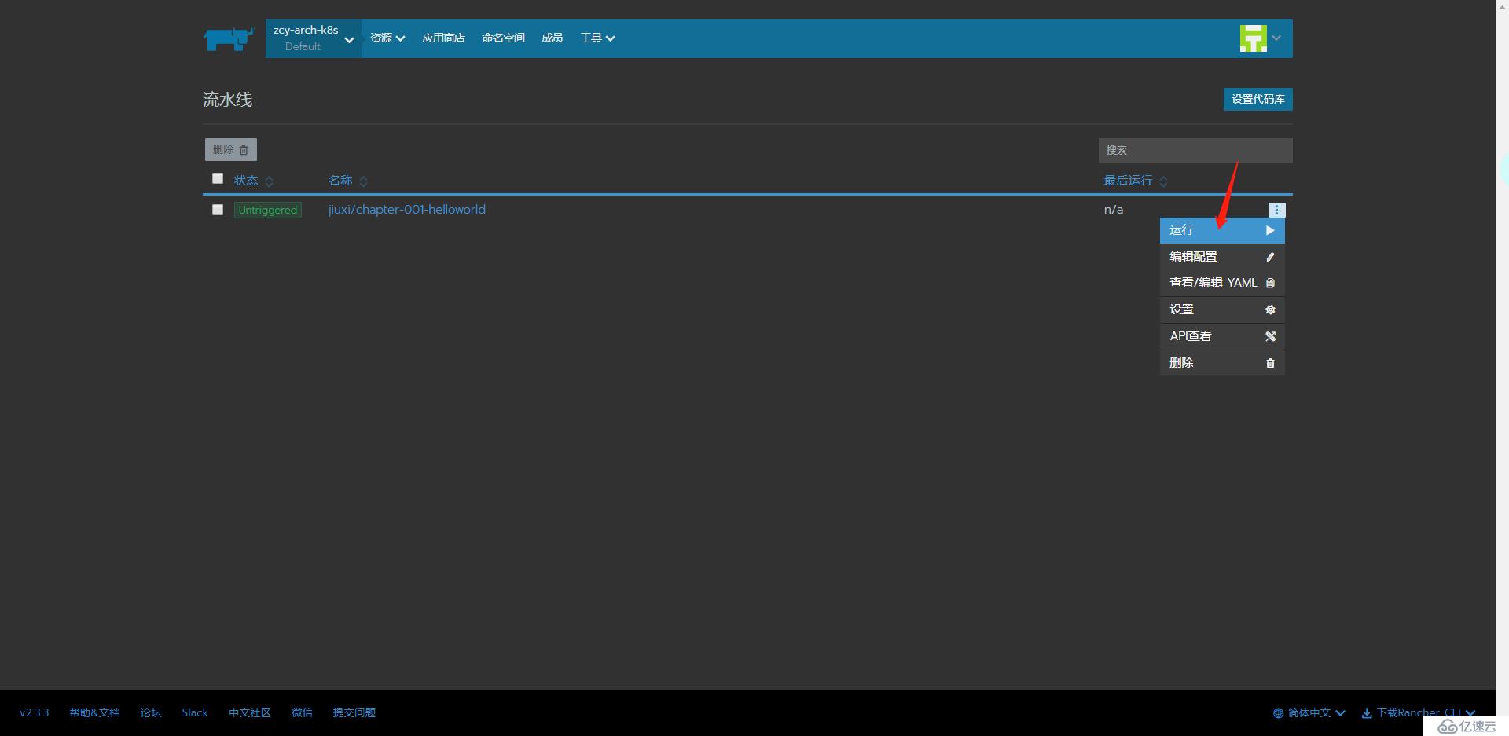Click the play icon beside 运行
This screenshot has width=1509, height=736.
click(1270, 230)
